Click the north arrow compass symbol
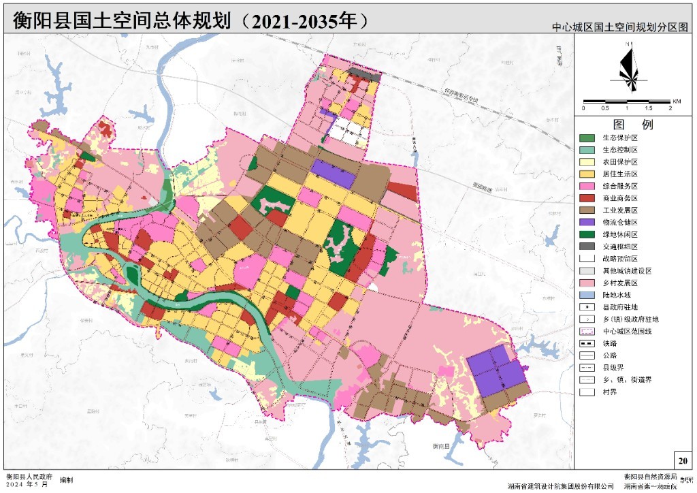 (632, 67)
